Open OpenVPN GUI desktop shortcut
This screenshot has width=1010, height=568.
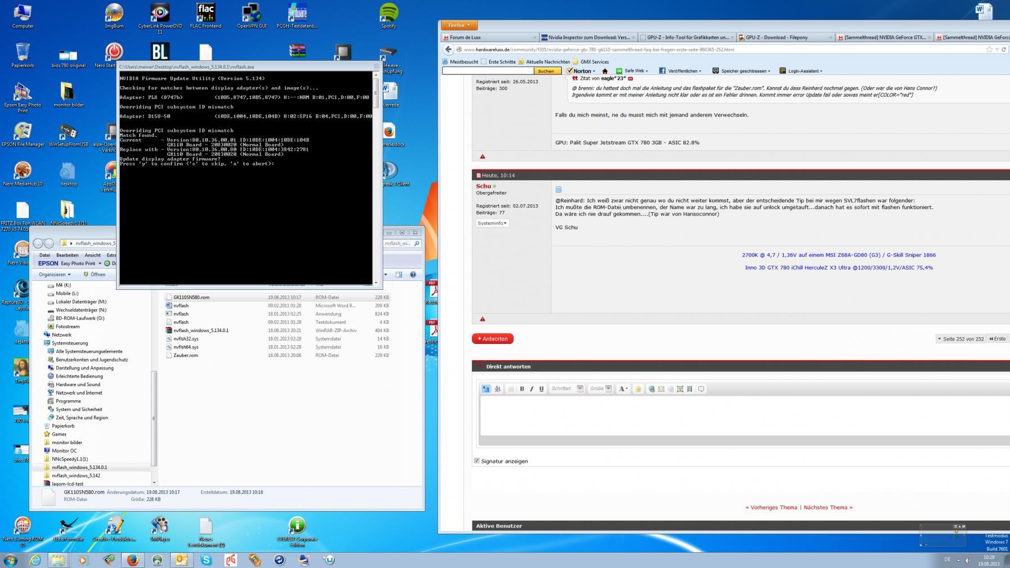click(252, 16)
